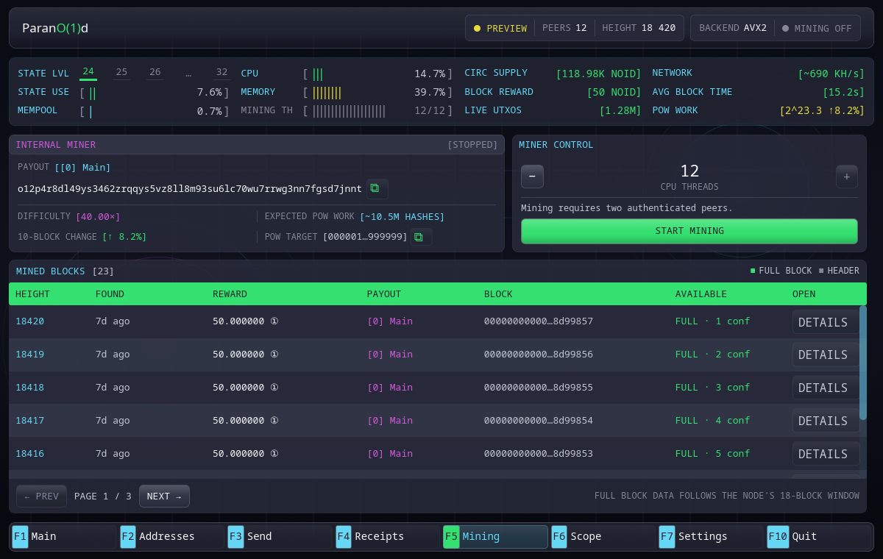Click F10 Quit

pyautogui.click(x=819, y=536)
